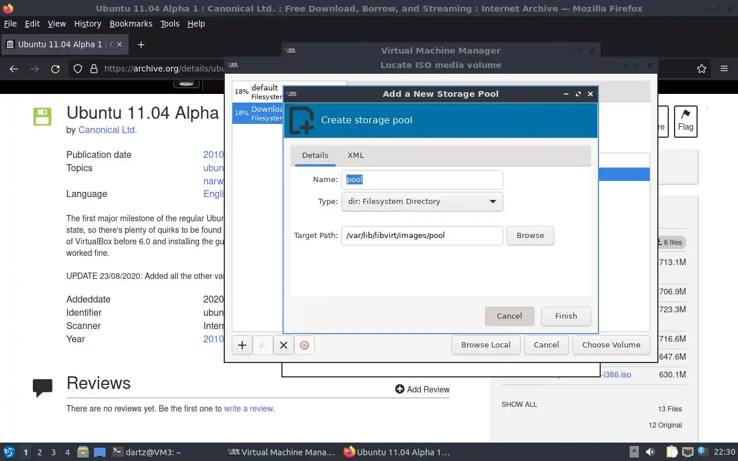738x461 pixels.
Task: Click Finish in Add Storage Pool dialog
Action: coord(566,316)
